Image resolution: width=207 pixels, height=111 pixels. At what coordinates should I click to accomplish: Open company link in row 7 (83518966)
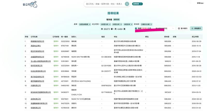pos(38,71)
